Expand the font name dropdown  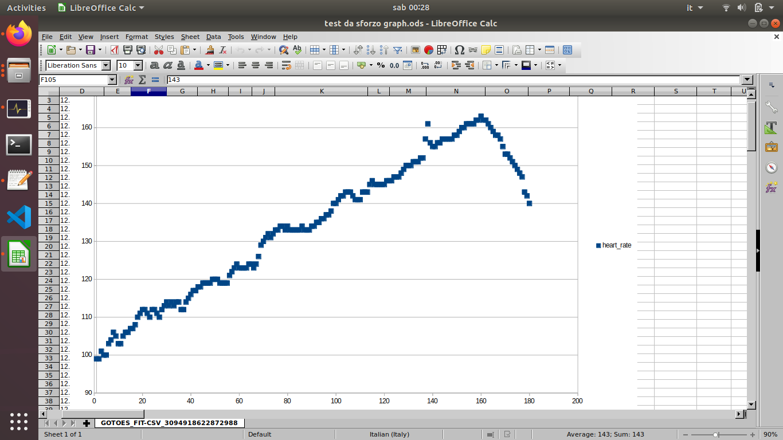coord(105,65)
